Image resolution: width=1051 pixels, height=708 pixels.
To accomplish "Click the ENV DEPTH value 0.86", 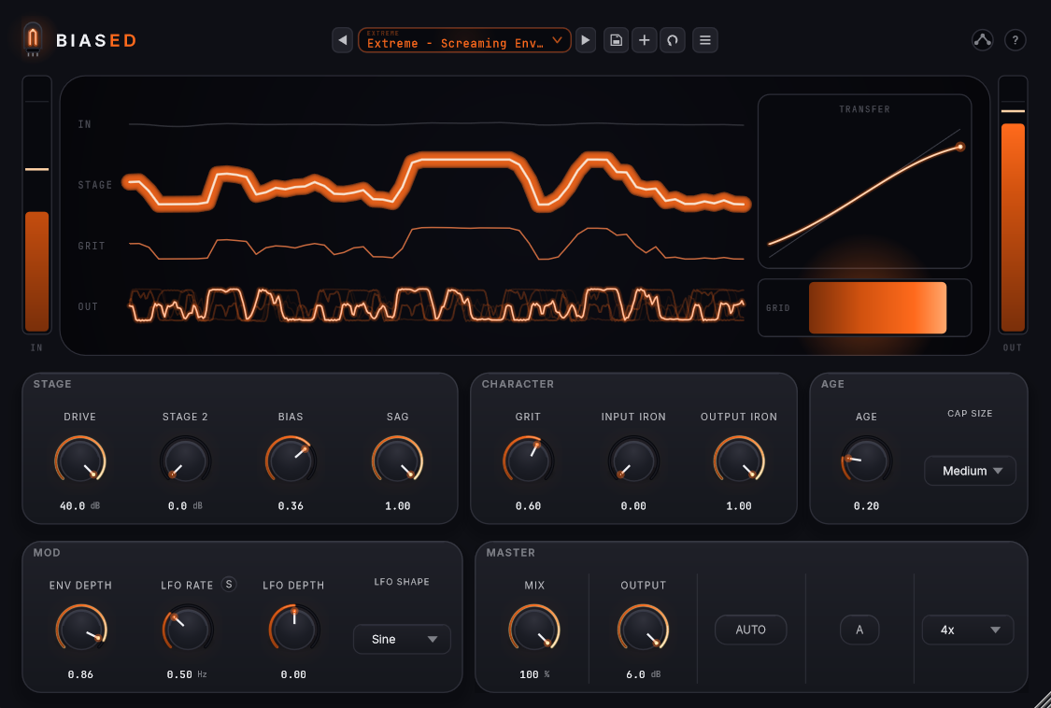I will [80, 674].
